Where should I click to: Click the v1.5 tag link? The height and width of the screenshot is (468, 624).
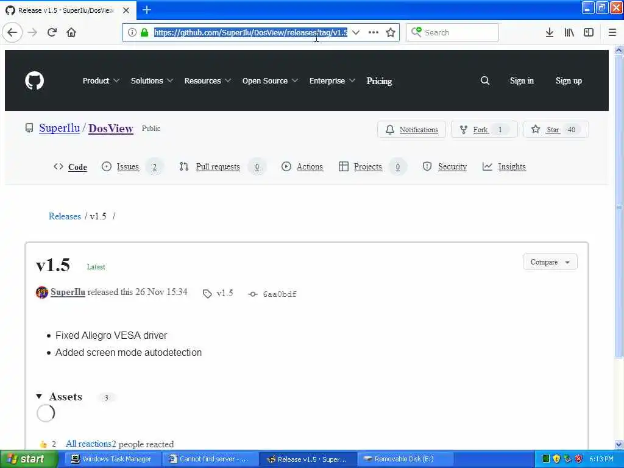(x=218, y=294)
